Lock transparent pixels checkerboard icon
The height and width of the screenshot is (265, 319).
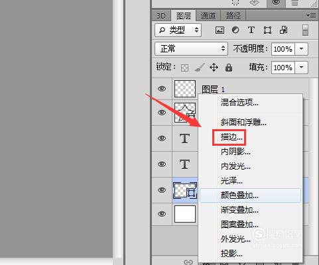[185, 68]
